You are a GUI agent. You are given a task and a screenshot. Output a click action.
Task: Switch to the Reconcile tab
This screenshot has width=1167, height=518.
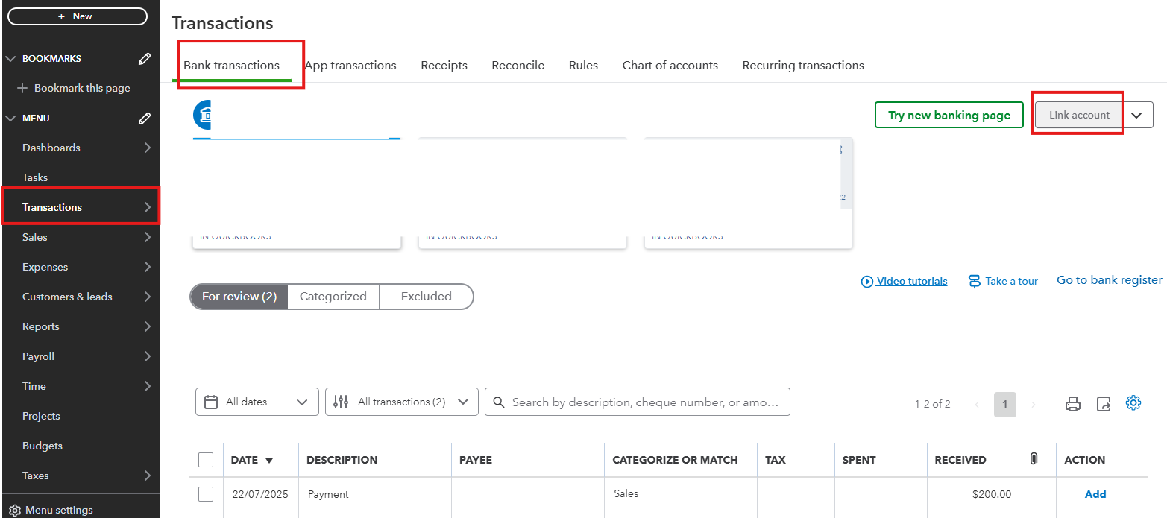click(518, 66)
